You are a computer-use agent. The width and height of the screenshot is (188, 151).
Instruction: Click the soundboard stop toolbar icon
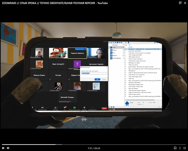117,43
